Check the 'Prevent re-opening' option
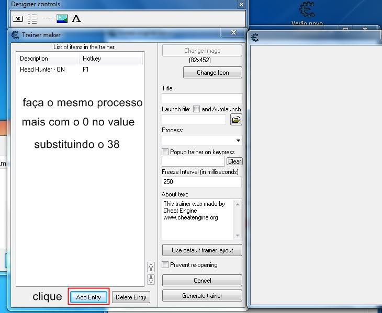The height and width of the screenshot is (313, 382). coord(166,265)
